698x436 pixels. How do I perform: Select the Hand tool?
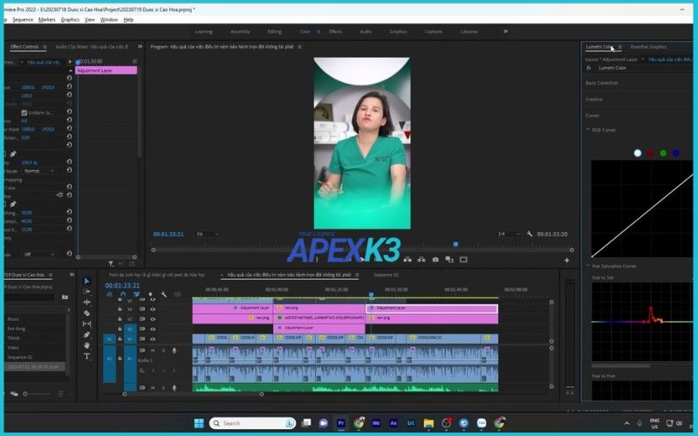tap(86, 345)
